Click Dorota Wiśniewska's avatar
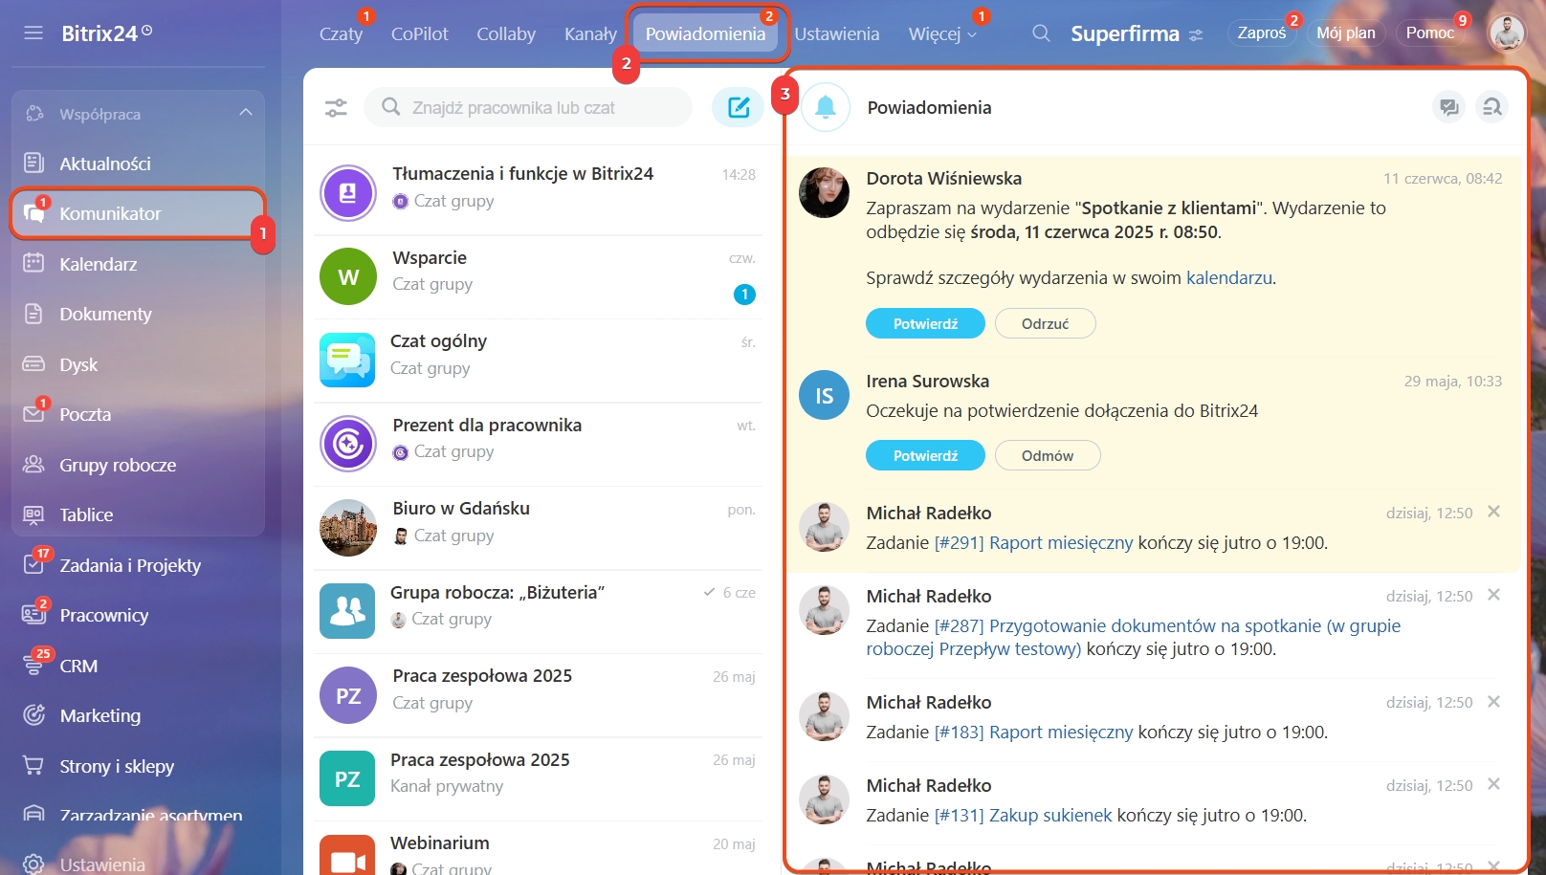 point(824,192)
